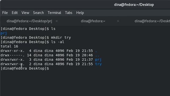Click the 'total 16' output line

click(x=9, y=46)
